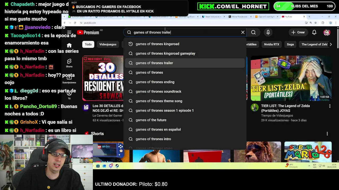Select the Nvidia RTX filter chip
The image size is (339, 190).
[271, 44]
